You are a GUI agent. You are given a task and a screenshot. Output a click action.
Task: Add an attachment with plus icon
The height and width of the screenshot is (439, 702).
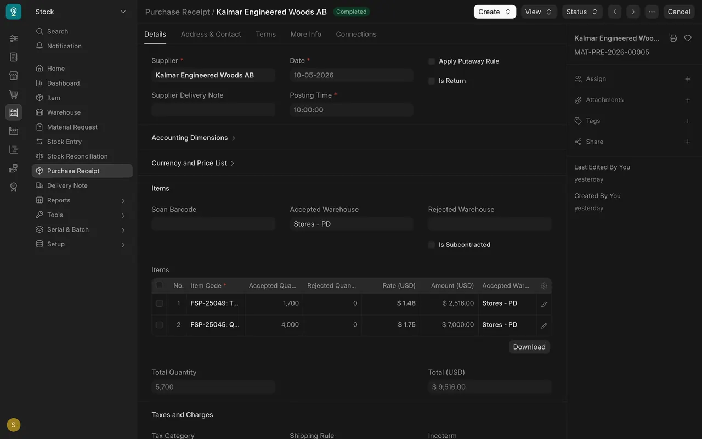click(x=688, y=100)
